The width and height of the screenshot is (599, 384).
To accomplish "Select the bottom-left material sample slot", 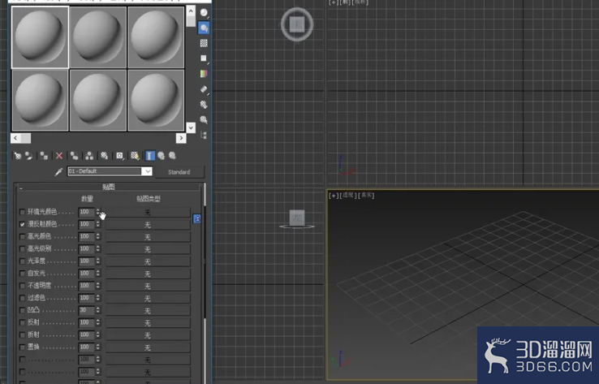I will pyautogui.click(x=40, y=101).
